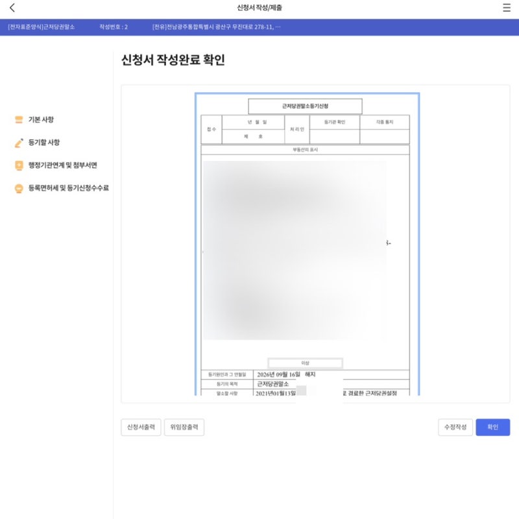Click the 등록면허세 및 등기신청수수료 icon

tap(19, 188)
